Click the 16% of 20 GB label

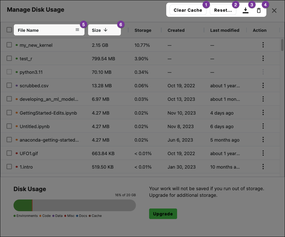coord(125,195)
